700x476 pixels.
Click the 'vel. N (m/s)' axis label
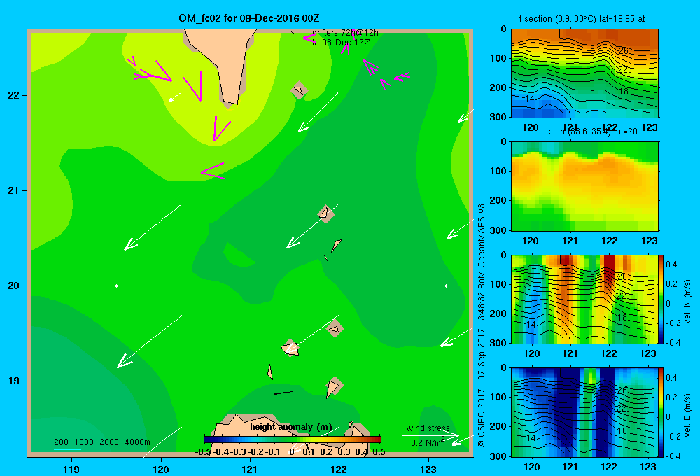687,302
